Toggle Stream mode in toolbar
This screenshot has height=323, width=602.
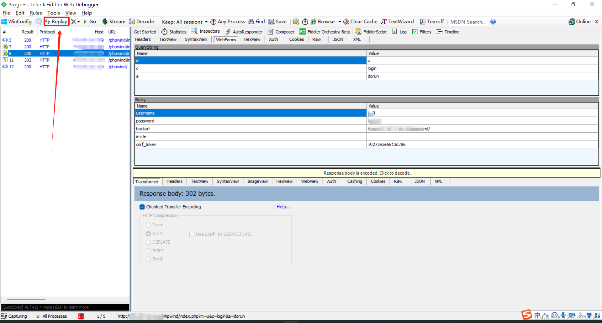114,22
